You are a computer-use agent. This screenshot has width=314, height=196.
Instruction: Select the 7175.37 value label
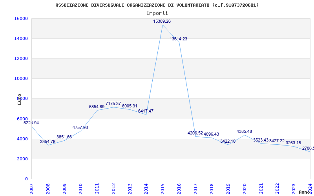point(113,103)
